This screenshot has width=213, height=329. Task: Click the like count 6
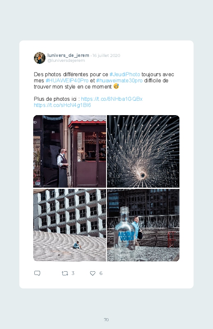[101, 273]
